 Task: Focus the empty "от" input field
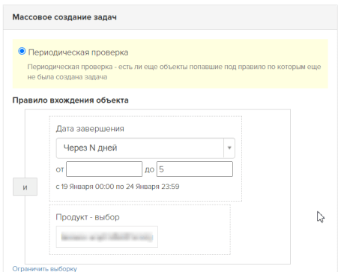pos(104,169)
